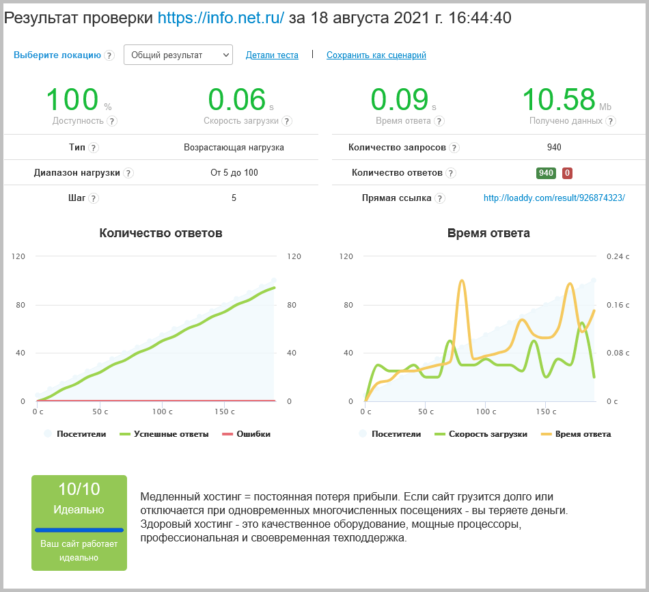The width and height of the screenshot is (649, 592).
Task: Click the green 940 successful responses badge
Action: [x=546, y=173]
